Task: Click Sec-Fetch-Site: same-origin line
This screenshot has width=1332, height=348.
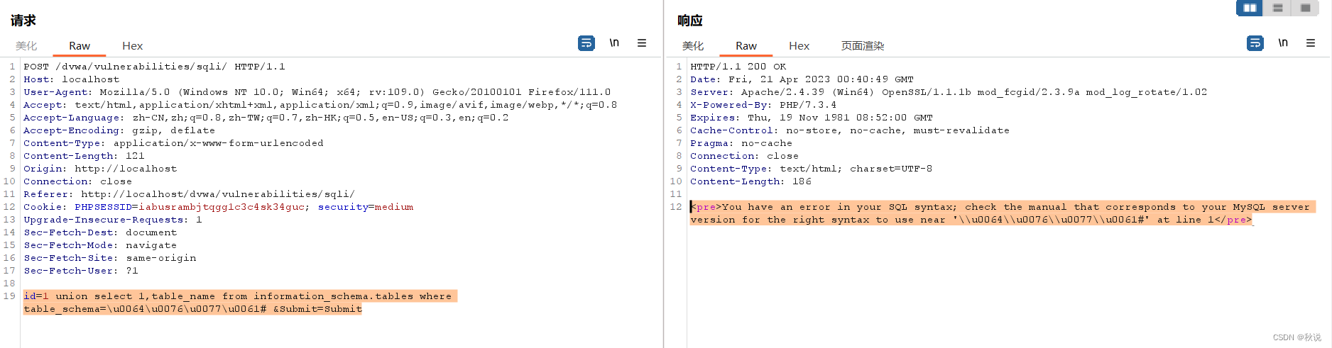Action: tap(110, 258)
